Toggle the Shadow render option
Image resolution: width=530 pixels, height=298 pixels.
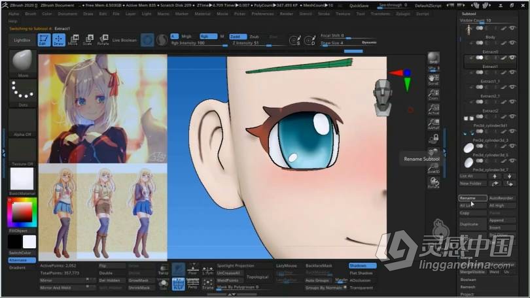pos(362,265)
